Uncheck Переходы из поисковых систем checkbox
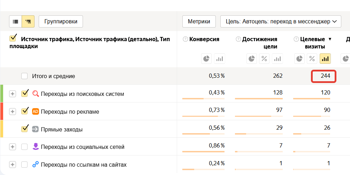 click(24, 93)
